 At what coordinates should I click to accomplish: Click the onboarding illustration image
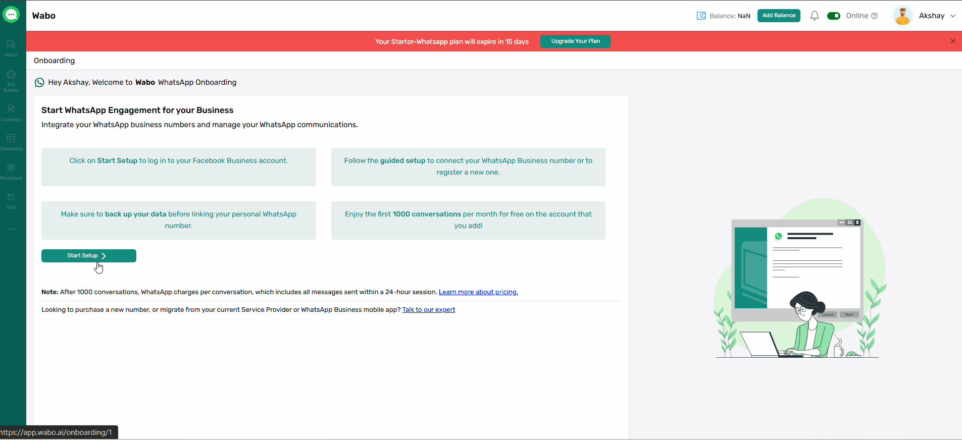[799, 278]
